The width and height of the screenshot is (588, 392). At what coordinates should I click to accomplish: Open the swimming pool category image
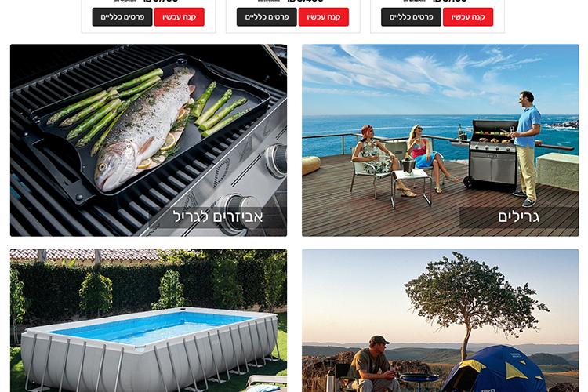[148, 321]
